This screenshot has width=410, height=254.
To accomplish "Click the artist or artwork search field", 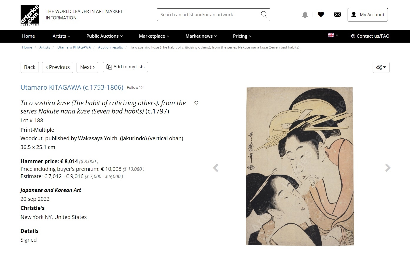I will point(209,15).
